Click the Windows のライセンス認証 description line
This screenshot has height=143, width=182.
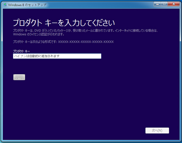pos(38,34)
